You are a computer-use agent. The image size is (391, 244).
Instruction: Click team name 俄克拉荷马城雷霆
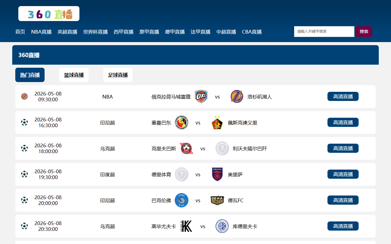[171, 97]
